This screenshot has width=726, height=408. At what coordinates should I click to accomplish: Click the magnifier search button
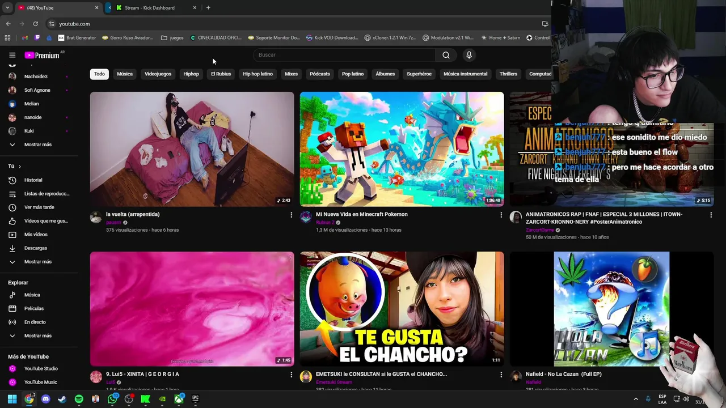coord(446,55)
